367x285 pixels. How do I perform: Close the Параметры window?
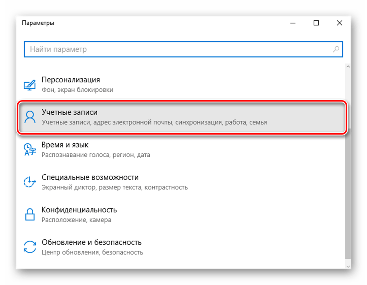339,23
